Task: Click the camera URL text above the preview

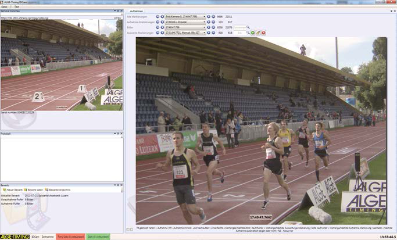Action: click(x=24, y=18)
